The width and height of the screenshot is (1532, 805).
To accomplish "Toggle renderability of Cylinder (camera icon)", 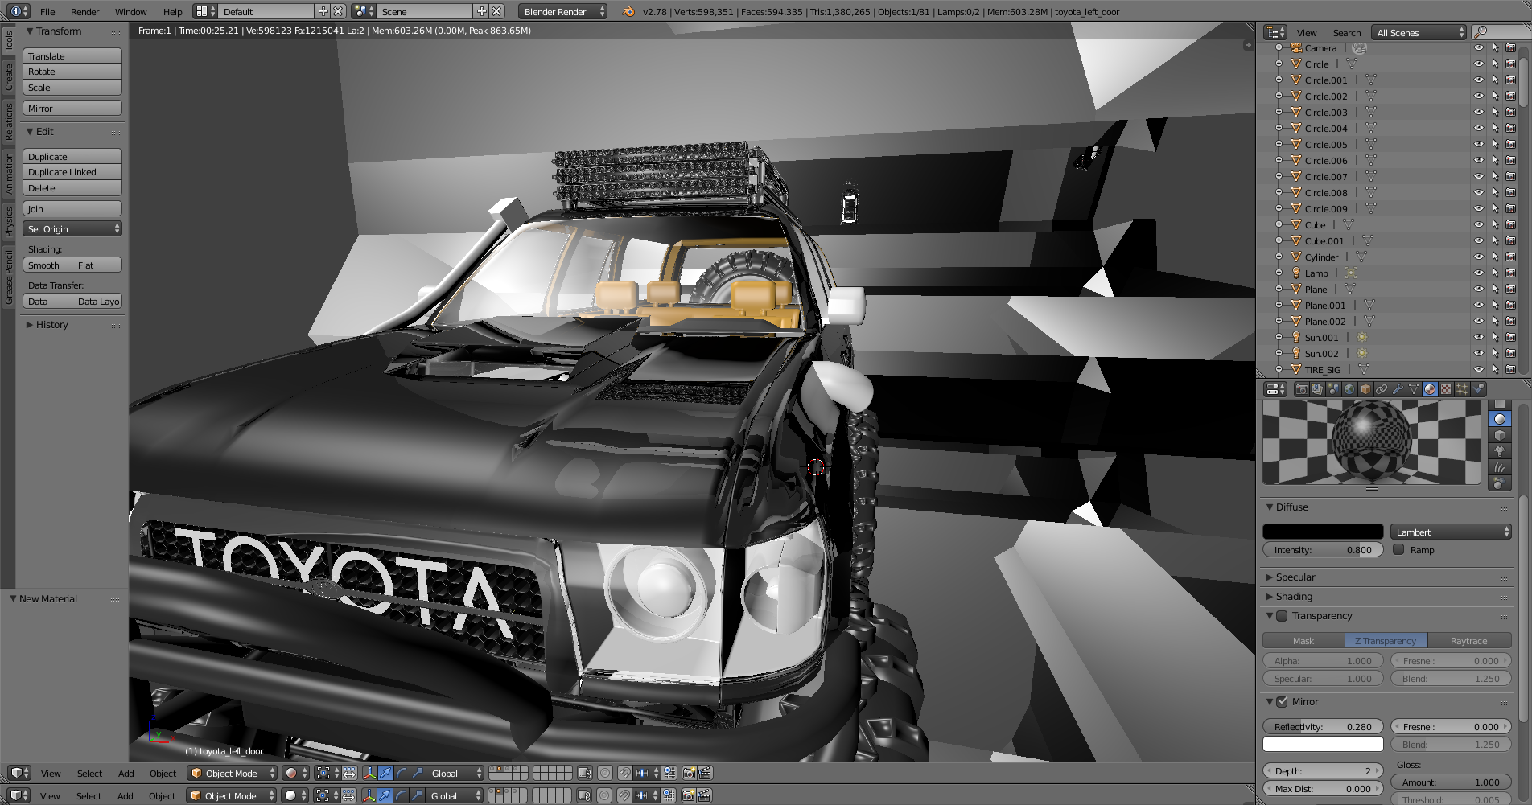I will (x=1510, y=257).
